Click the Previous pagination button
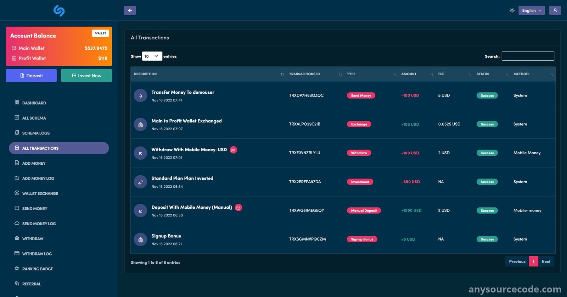Viewport: 567px width, 297px height. (517, 262)
